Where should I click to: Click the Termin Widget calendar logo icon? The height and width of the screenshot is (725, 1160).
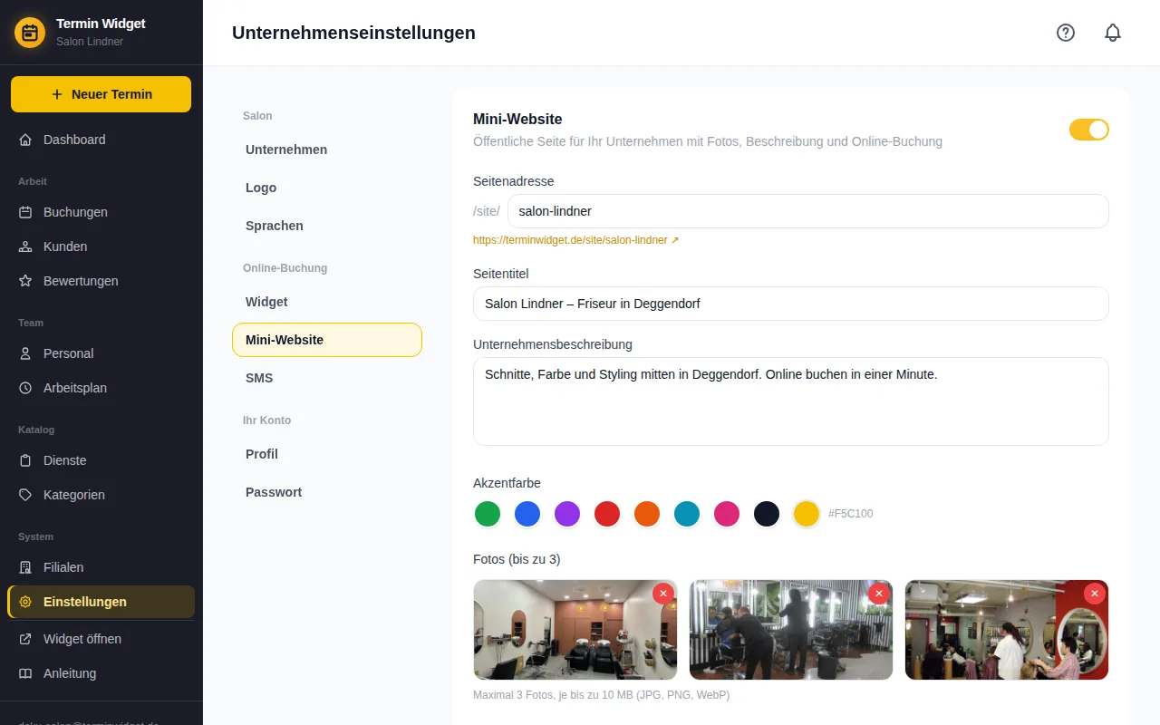point(30,33)
